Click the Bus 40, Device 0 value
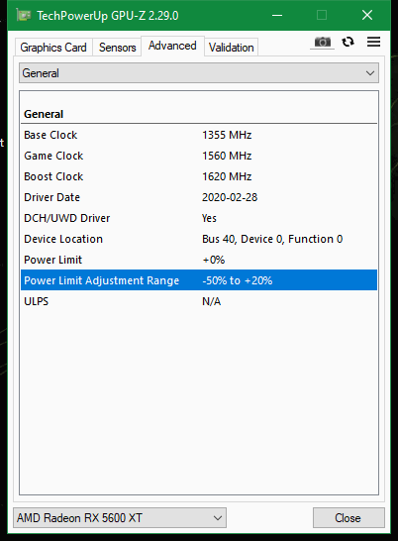The height and width of the screenshot is (541, 398). 272,239
